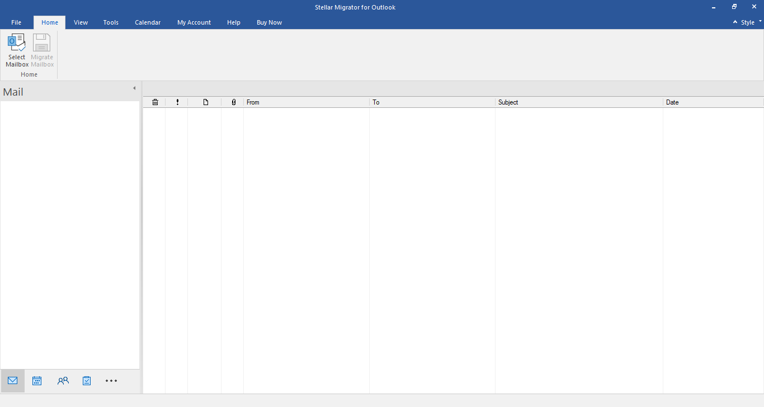Image resolution: width=764 pixels, height=407 pixels.
Task: Open the Calendar ribbon tab
Action: (x=148, y=22)
